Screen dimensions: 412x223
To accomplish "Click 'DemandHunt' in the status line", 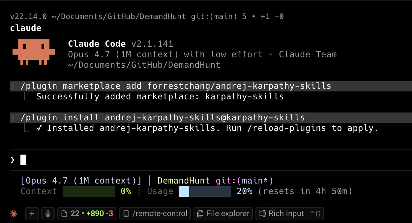I will 184,181.
